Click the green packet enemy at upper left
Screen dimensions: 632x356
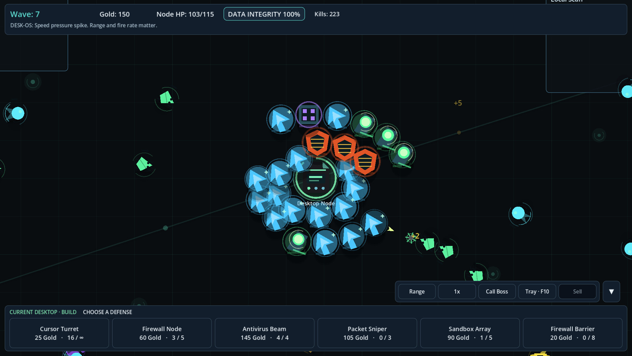coord(166,98)
